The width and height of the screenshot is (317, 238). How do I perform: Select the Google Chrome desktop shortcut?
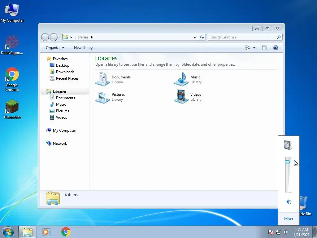click(x=12, y=79)
